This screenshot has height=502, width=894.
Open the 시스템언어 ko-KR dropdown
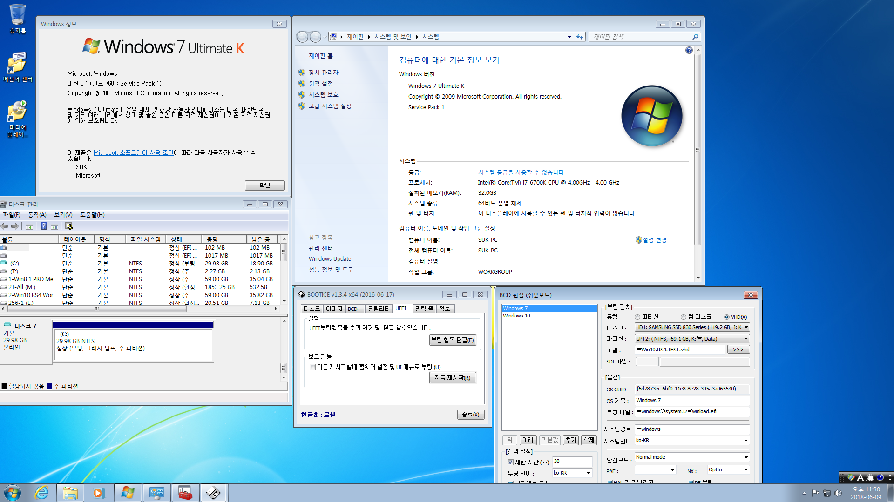click(692, 440)
